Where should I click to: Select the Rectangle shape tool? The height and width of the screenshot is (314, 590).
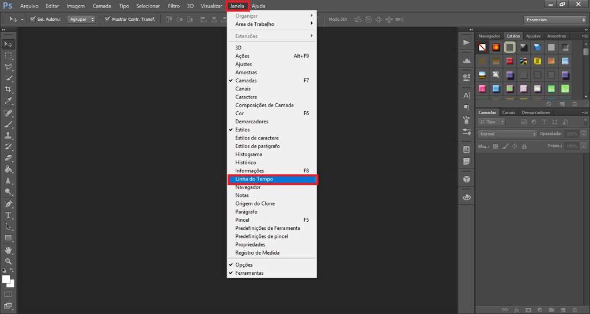click(x=8, y=238)
